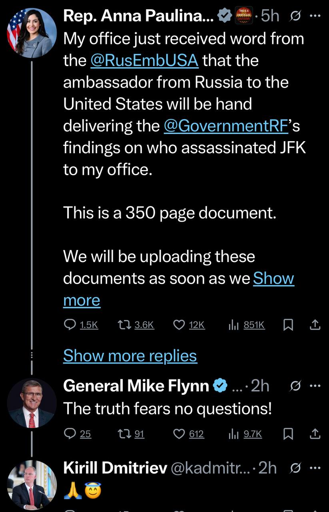
Task: Like General Mike Flynn's reply
Action: 179,434
